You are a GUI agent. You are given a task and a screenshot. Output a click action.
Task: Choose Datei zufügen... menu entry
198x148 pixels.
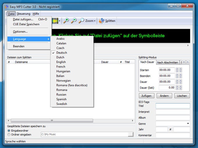click(x=29, y=19)
